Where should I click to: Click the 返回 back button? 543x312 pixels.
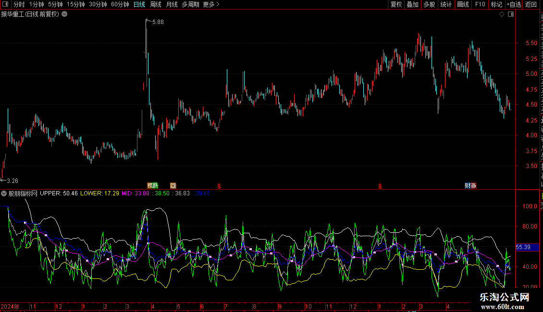click(531, 4)
